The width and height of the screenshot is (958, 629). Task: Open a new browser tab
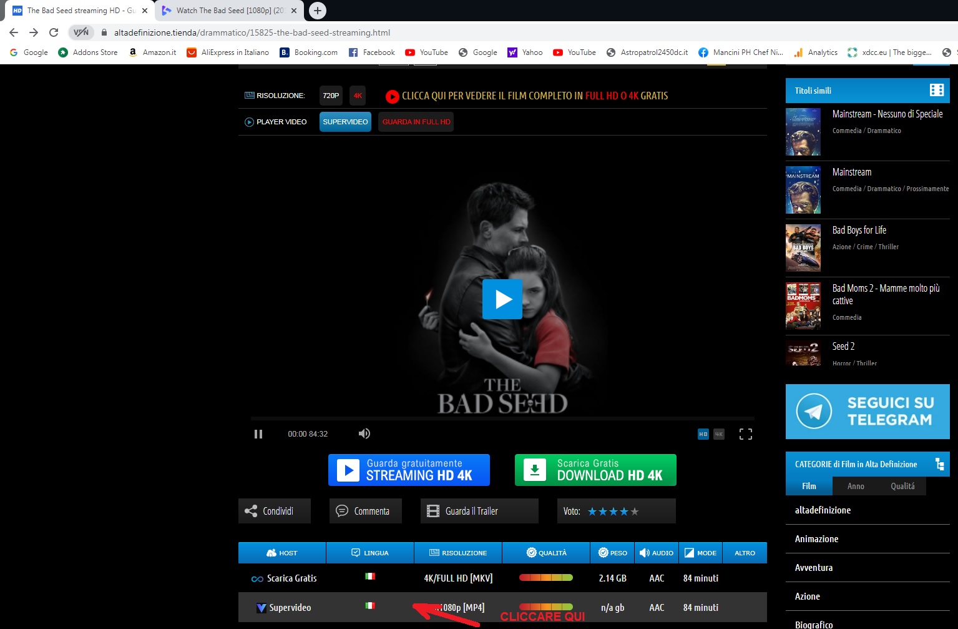(318, 11)
